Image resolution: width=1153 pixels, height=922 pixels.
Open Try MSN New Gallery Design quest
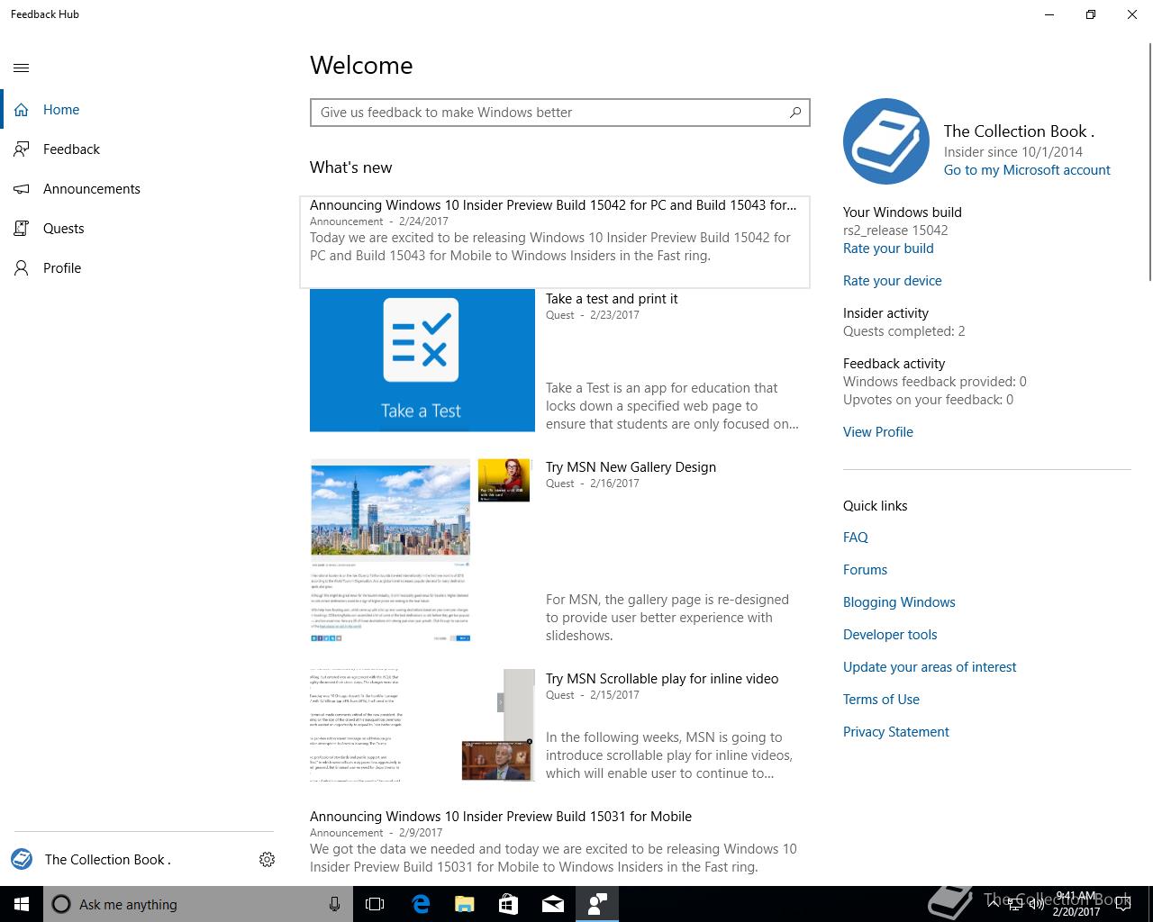tap(631, 467)
